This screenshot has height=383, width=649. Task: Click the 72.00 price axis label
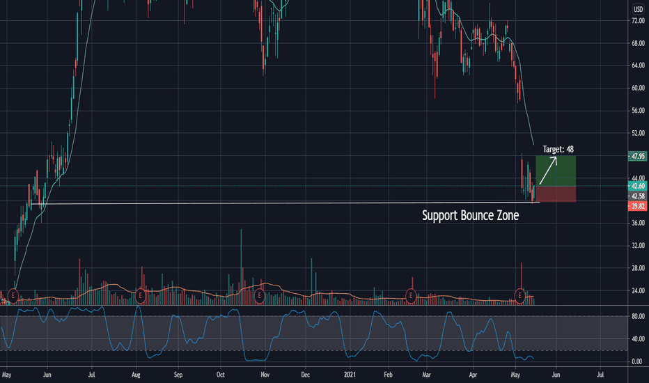point(638,21)
